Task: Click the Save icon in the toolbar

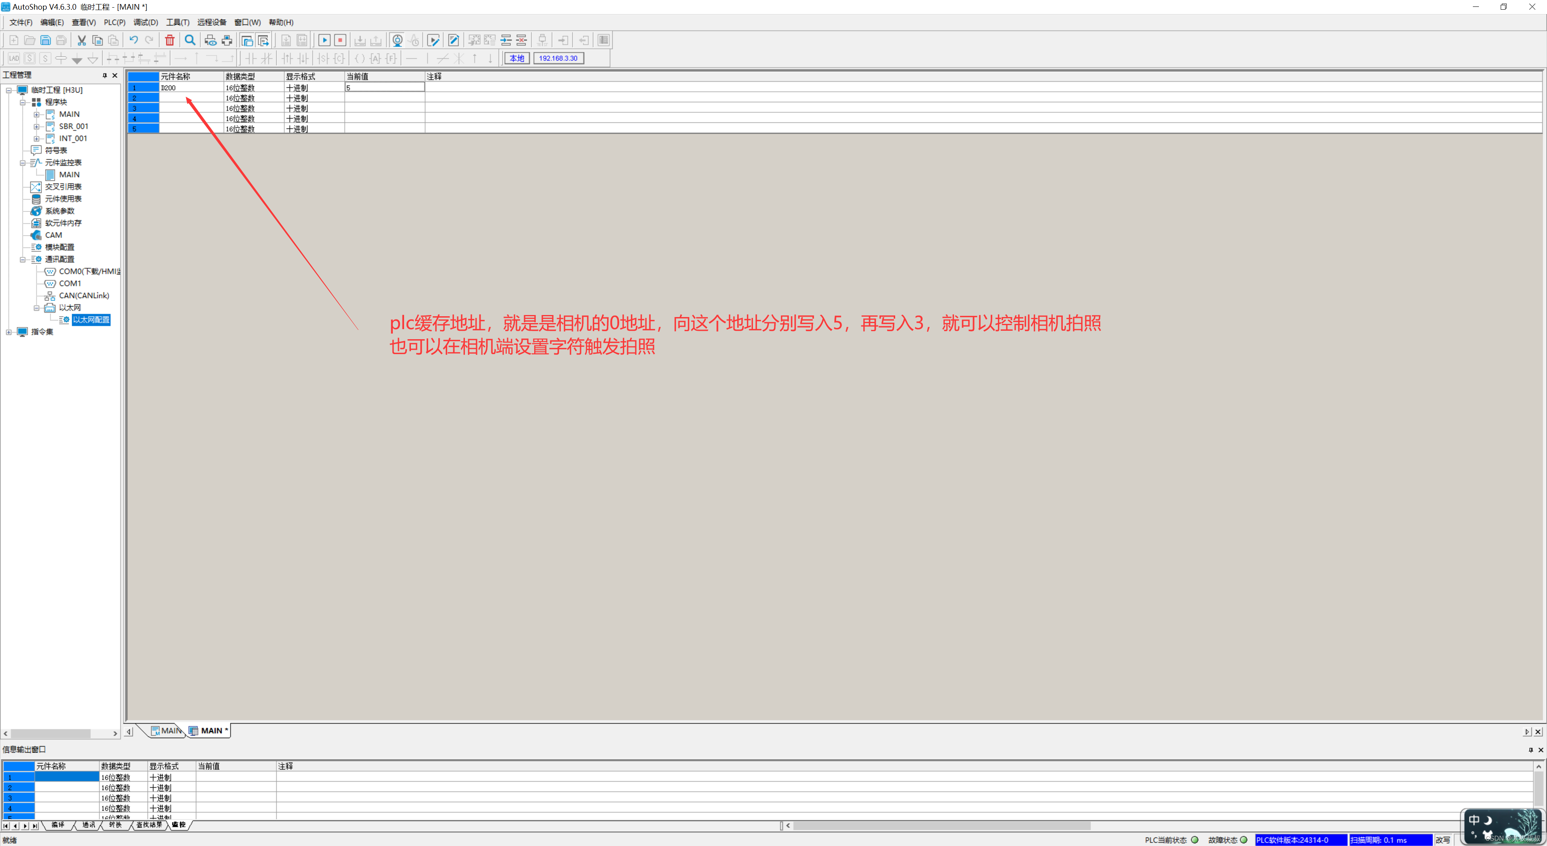Action: click(x=45, y=40)
